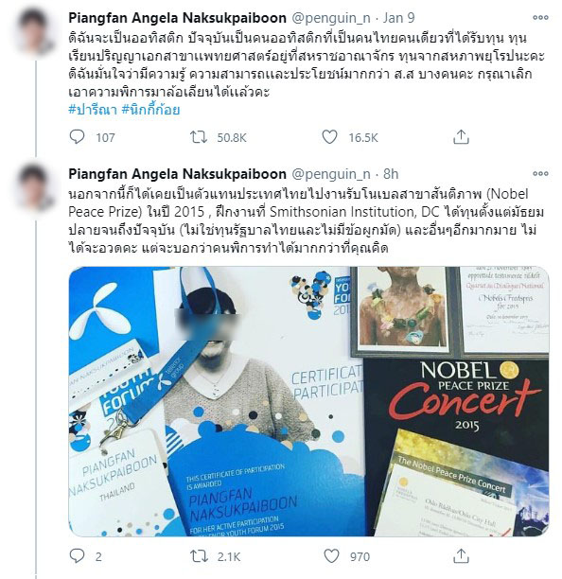Open hashtag #ปารีณา
562x579 pixels.
(93, 110)
